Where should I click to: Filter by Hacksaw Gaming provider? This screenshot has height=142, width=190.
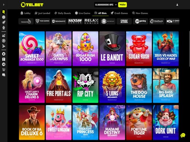click(75, 21)
